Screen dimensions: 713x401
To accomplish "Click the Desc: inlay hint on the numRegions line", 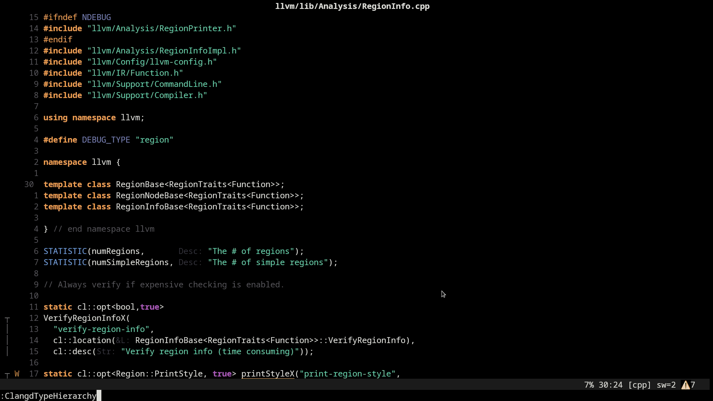I will pyautogui.click(x=189, y=251).
